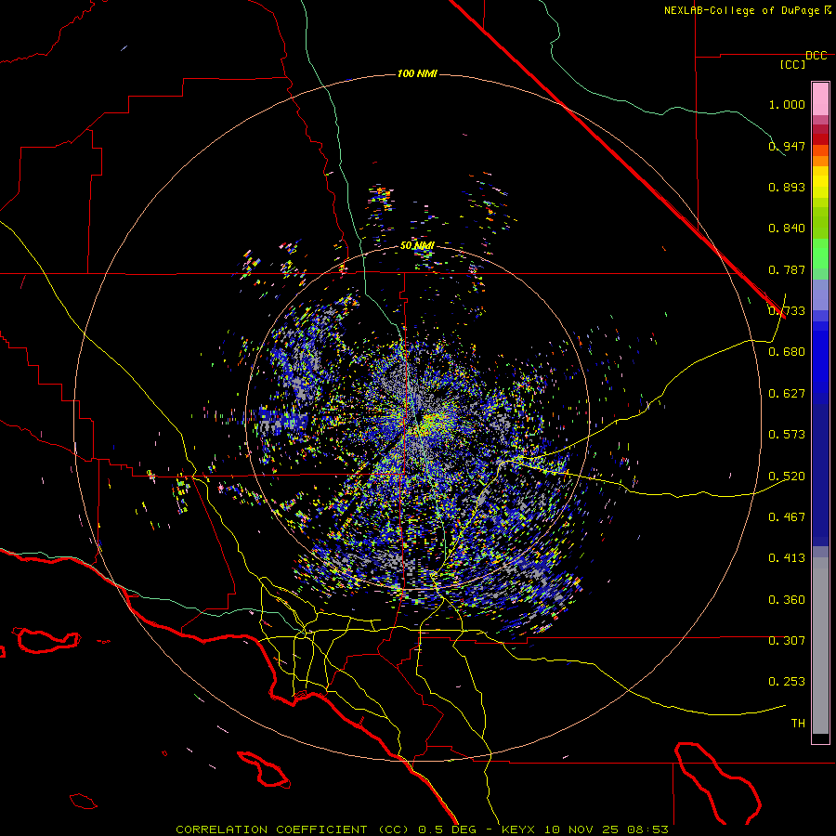Screen dimensions: 836x836
Task: Click the 100 NMI range ring label
Action: tap(417, 73)
